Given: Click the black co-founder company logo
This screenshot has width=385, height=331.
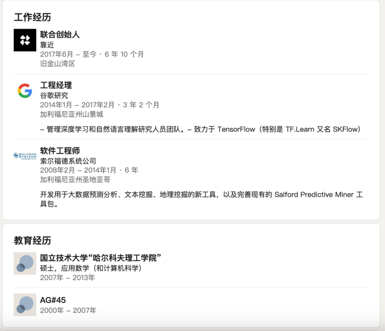Looking at the screenshot, I should [25, 40].
